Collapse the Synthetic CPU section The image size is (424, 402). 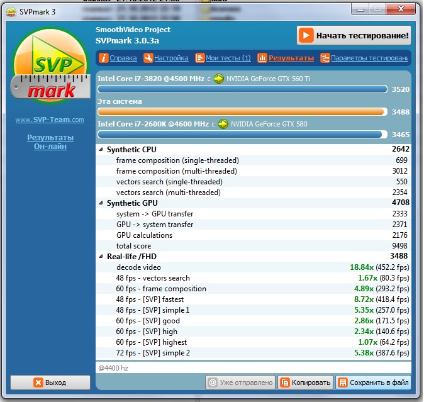[x=101, y=150]
